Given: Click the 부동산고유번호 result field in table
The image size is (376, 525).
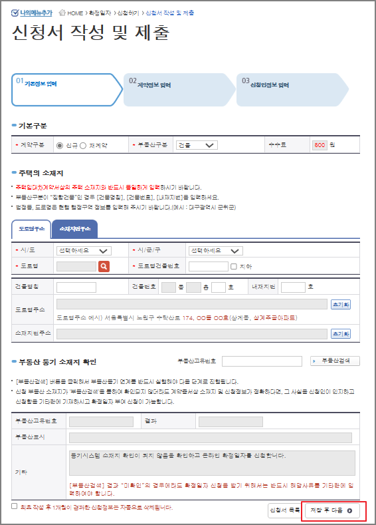Looking at the screenshot, I should point(101,422).
